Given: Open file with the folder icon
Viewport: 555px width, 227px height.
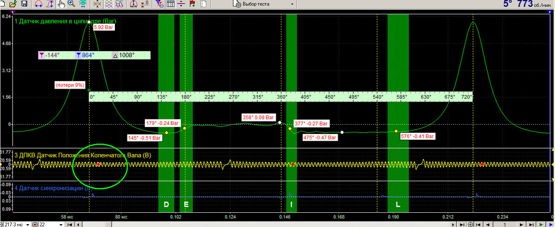Looking at the screenshot, I should coord(12,4).
